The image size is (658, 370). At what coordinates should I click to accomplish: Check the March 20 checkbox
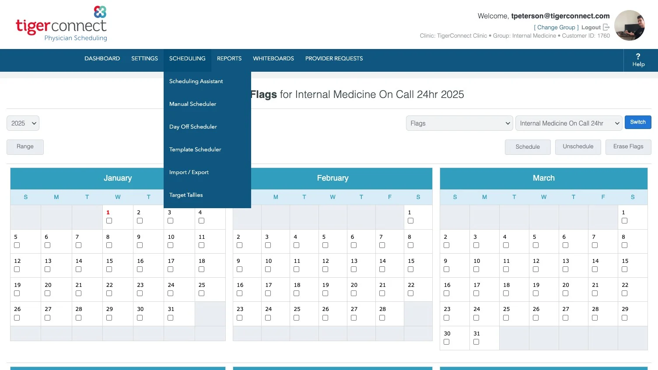point(565,293)
